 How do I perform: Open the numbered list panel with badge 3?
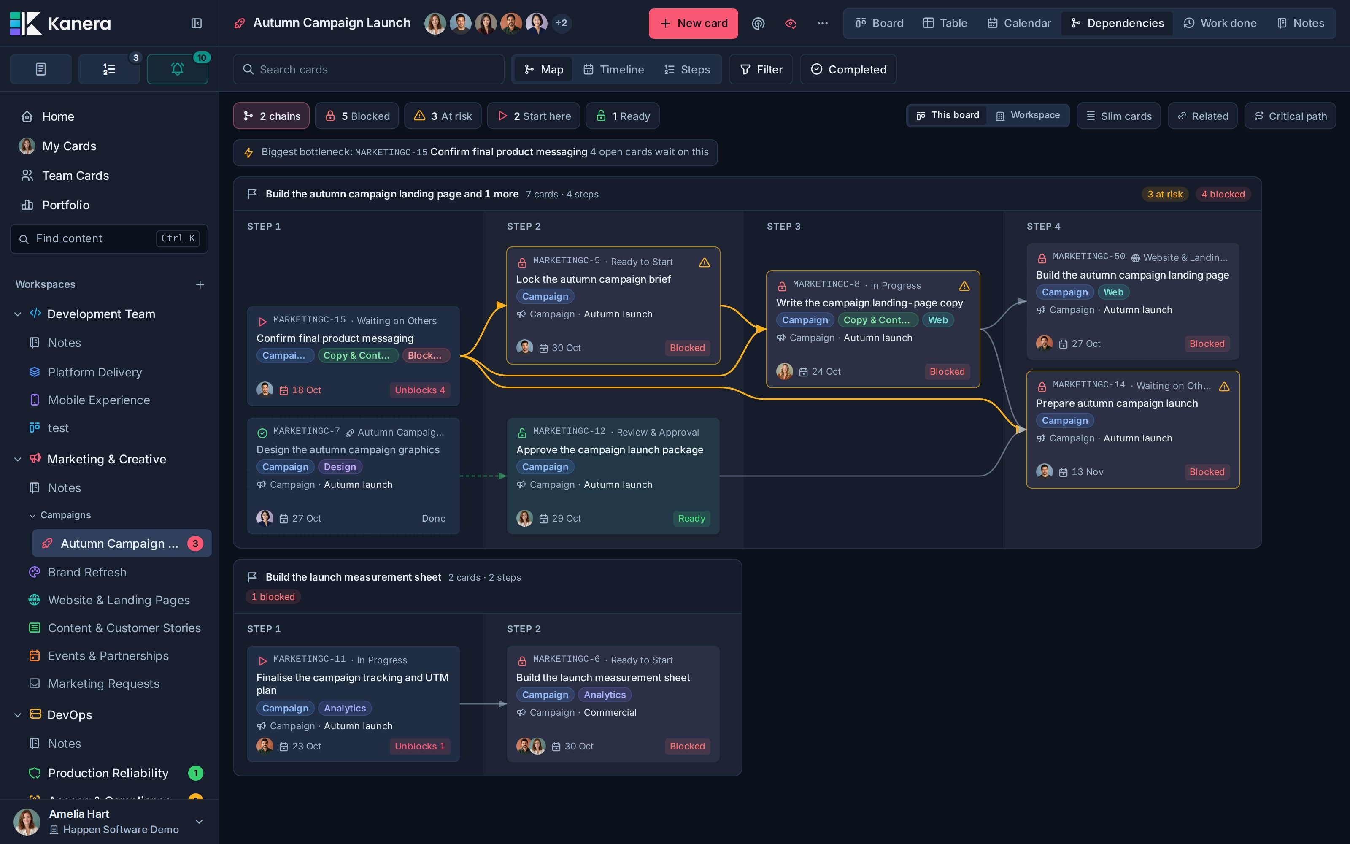tap(109, 69)
